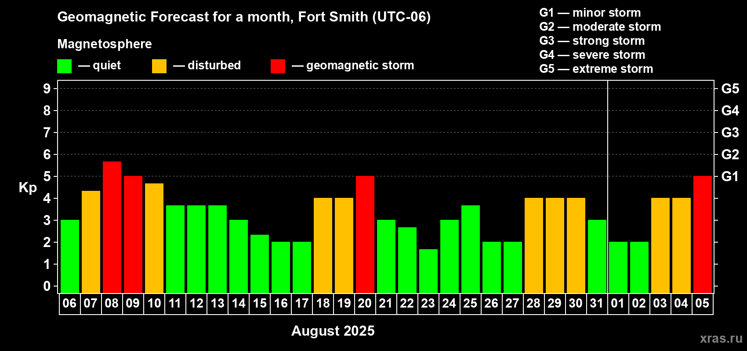
Task: Select the red bar for August 09
Action: 133,235
